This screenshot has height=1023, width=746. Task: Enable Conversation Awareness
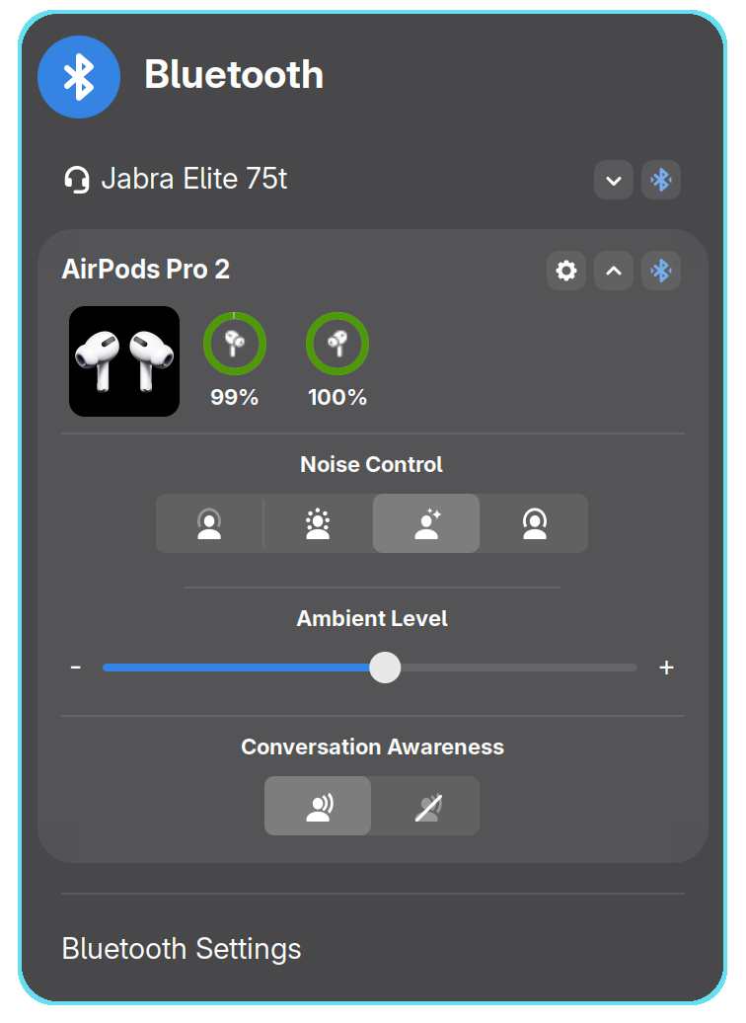(318, 806)
